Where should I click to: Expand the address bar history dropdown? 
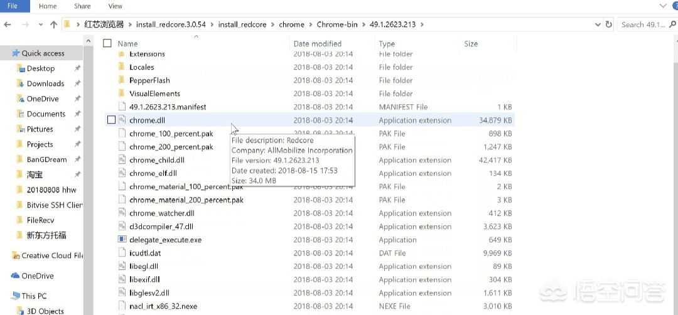596,24
